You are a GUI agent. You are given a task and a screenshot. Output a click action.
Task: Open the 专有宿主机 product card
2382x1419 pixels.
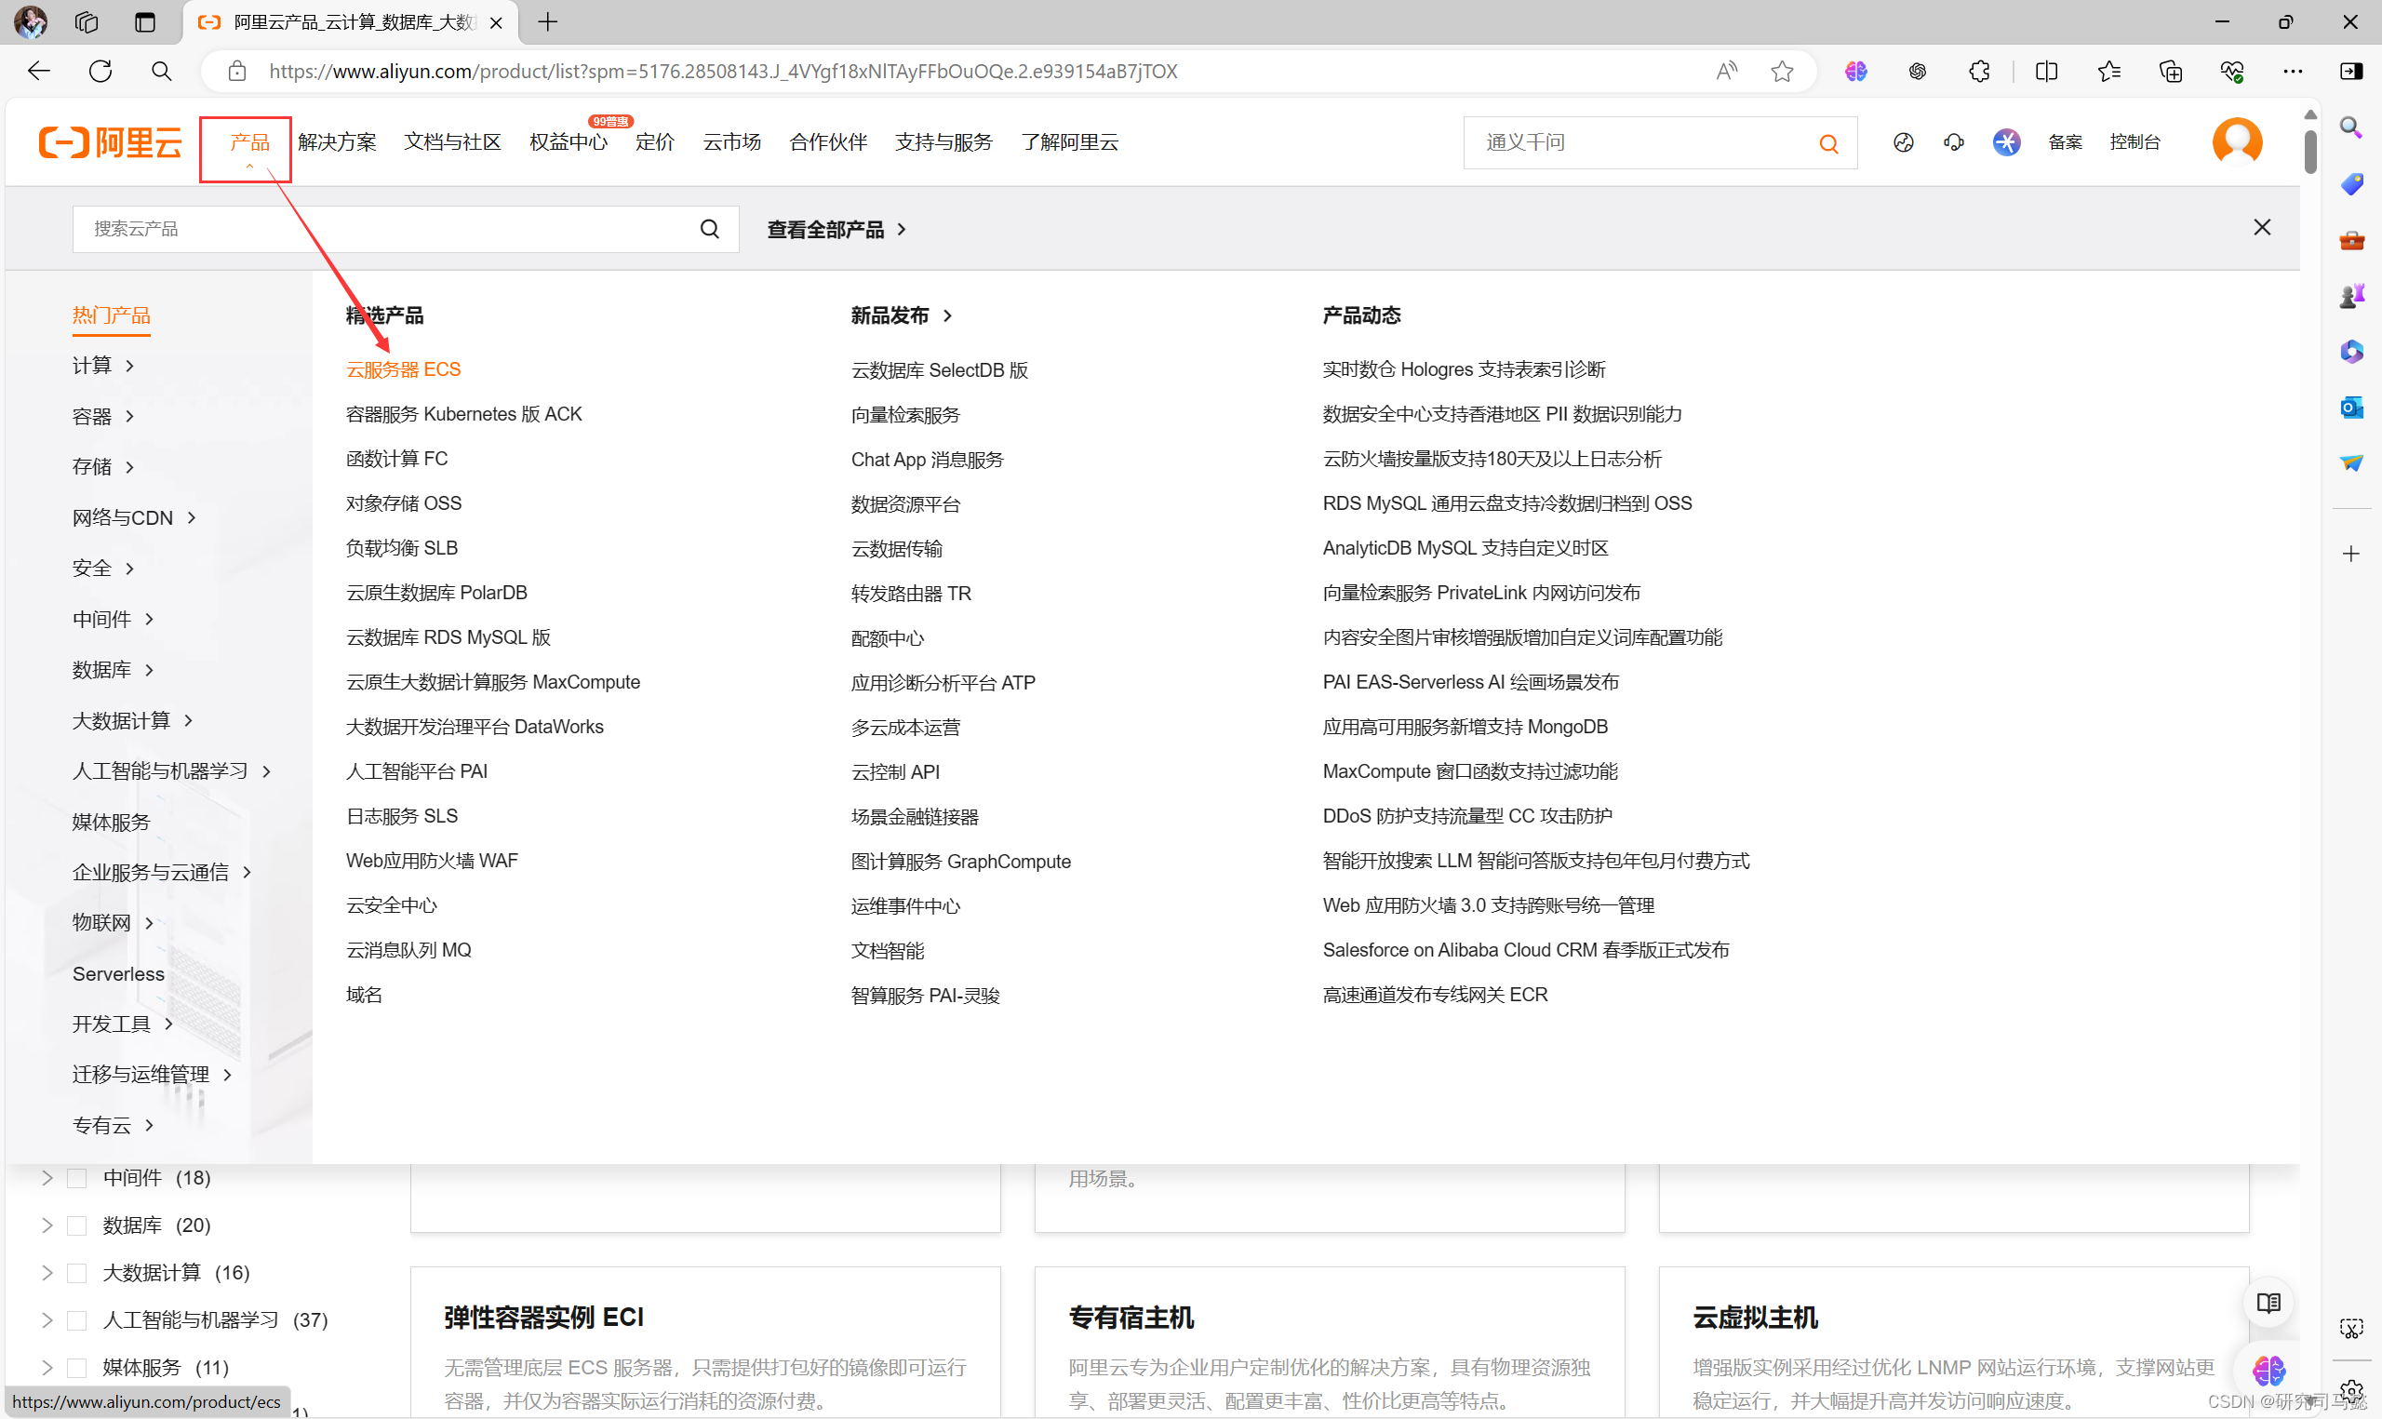click(1330, 1342)
